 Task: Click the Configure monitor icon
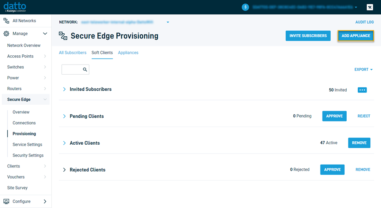click(6, 201)
